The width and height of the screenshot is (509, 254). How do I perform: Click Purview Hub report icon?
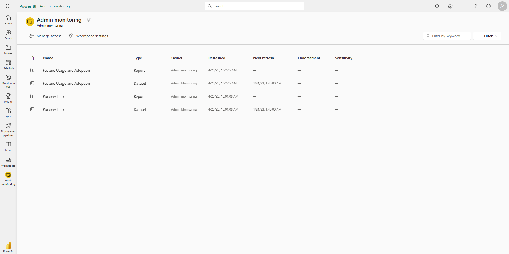[x=32, y=96]
